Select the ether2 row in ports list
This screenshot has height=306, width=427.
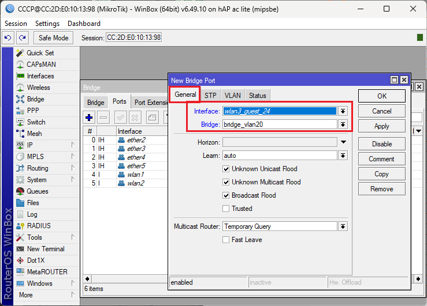pyautogui.click(x=125, y=140)
